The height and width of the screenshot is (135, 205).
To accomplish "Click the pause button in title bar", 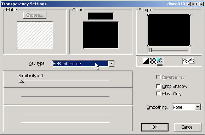I will click(197, 4).
